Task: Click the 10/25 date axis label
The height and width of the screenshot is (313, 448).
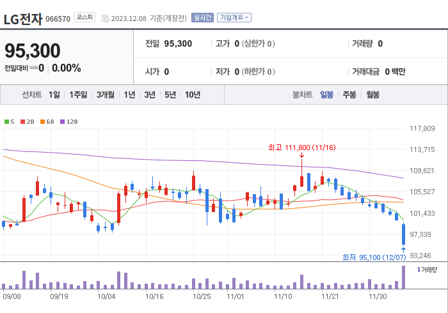Action: [202, 296]
